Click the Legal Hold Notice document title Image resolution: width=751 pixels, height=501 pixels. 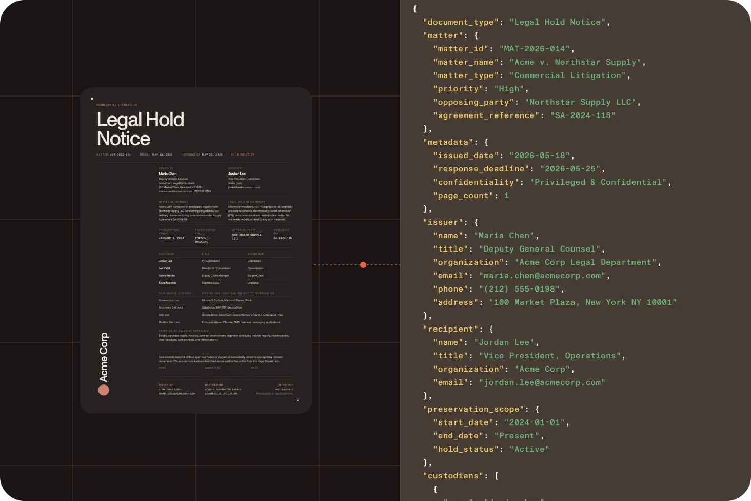coord(141,129)
